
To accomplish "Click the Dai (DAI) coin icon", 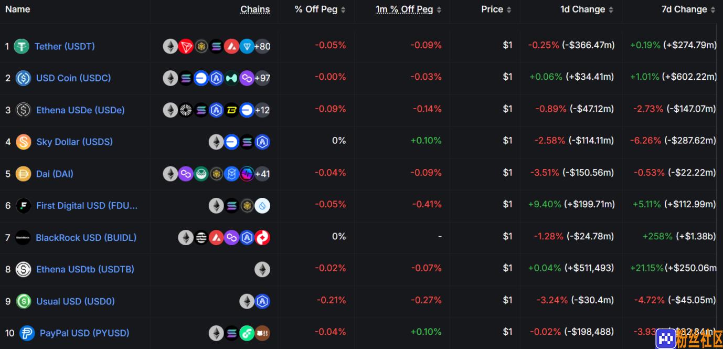I will click(23, 174).
